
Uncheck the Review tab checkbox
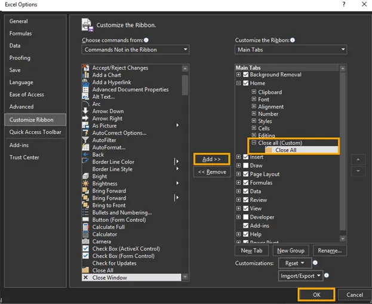[246, 200]
